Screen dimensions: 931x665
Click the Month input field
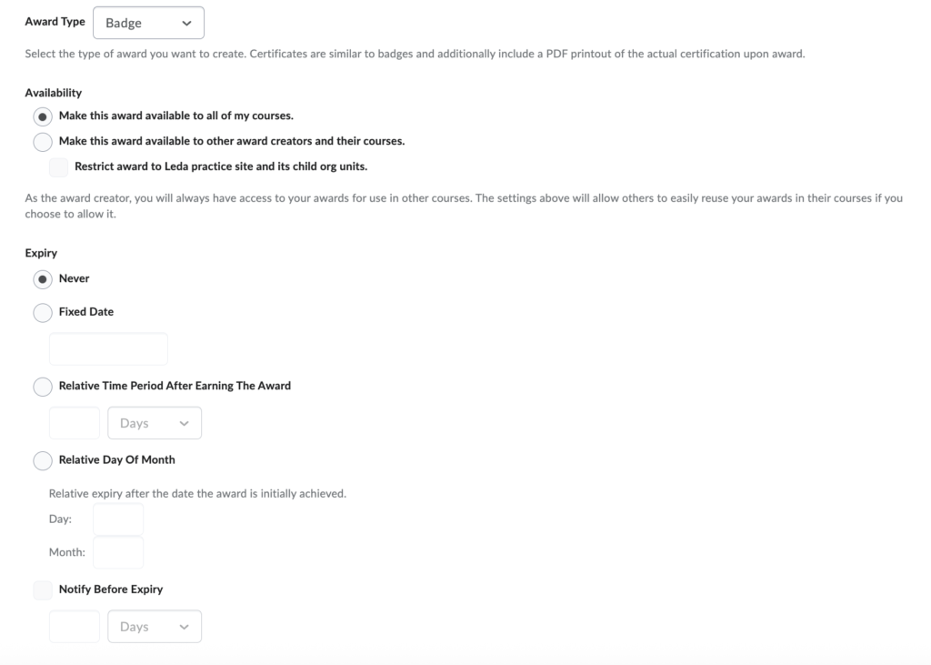tap(118, 552)
